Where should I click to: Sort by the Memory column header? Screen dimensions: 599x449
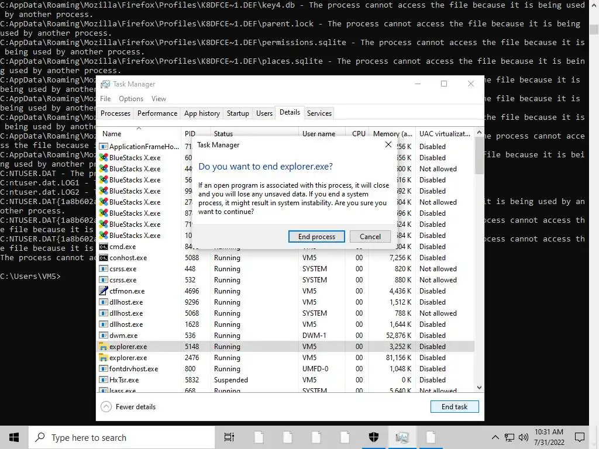(x=393, y=134)
